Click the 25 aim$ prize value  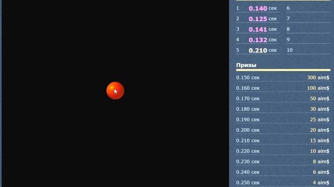(x=320, y=119)
